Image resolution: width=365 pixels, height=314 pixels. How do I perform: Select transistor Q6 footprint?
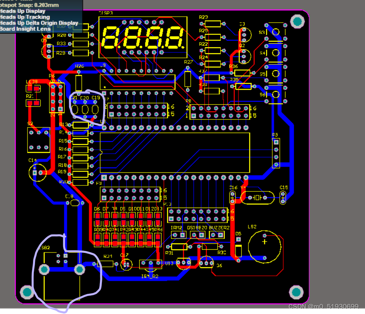(207, 262)
